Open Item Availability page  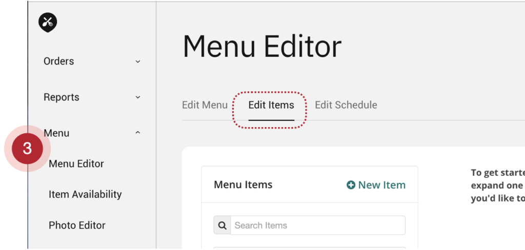click(x=85, y=195)
